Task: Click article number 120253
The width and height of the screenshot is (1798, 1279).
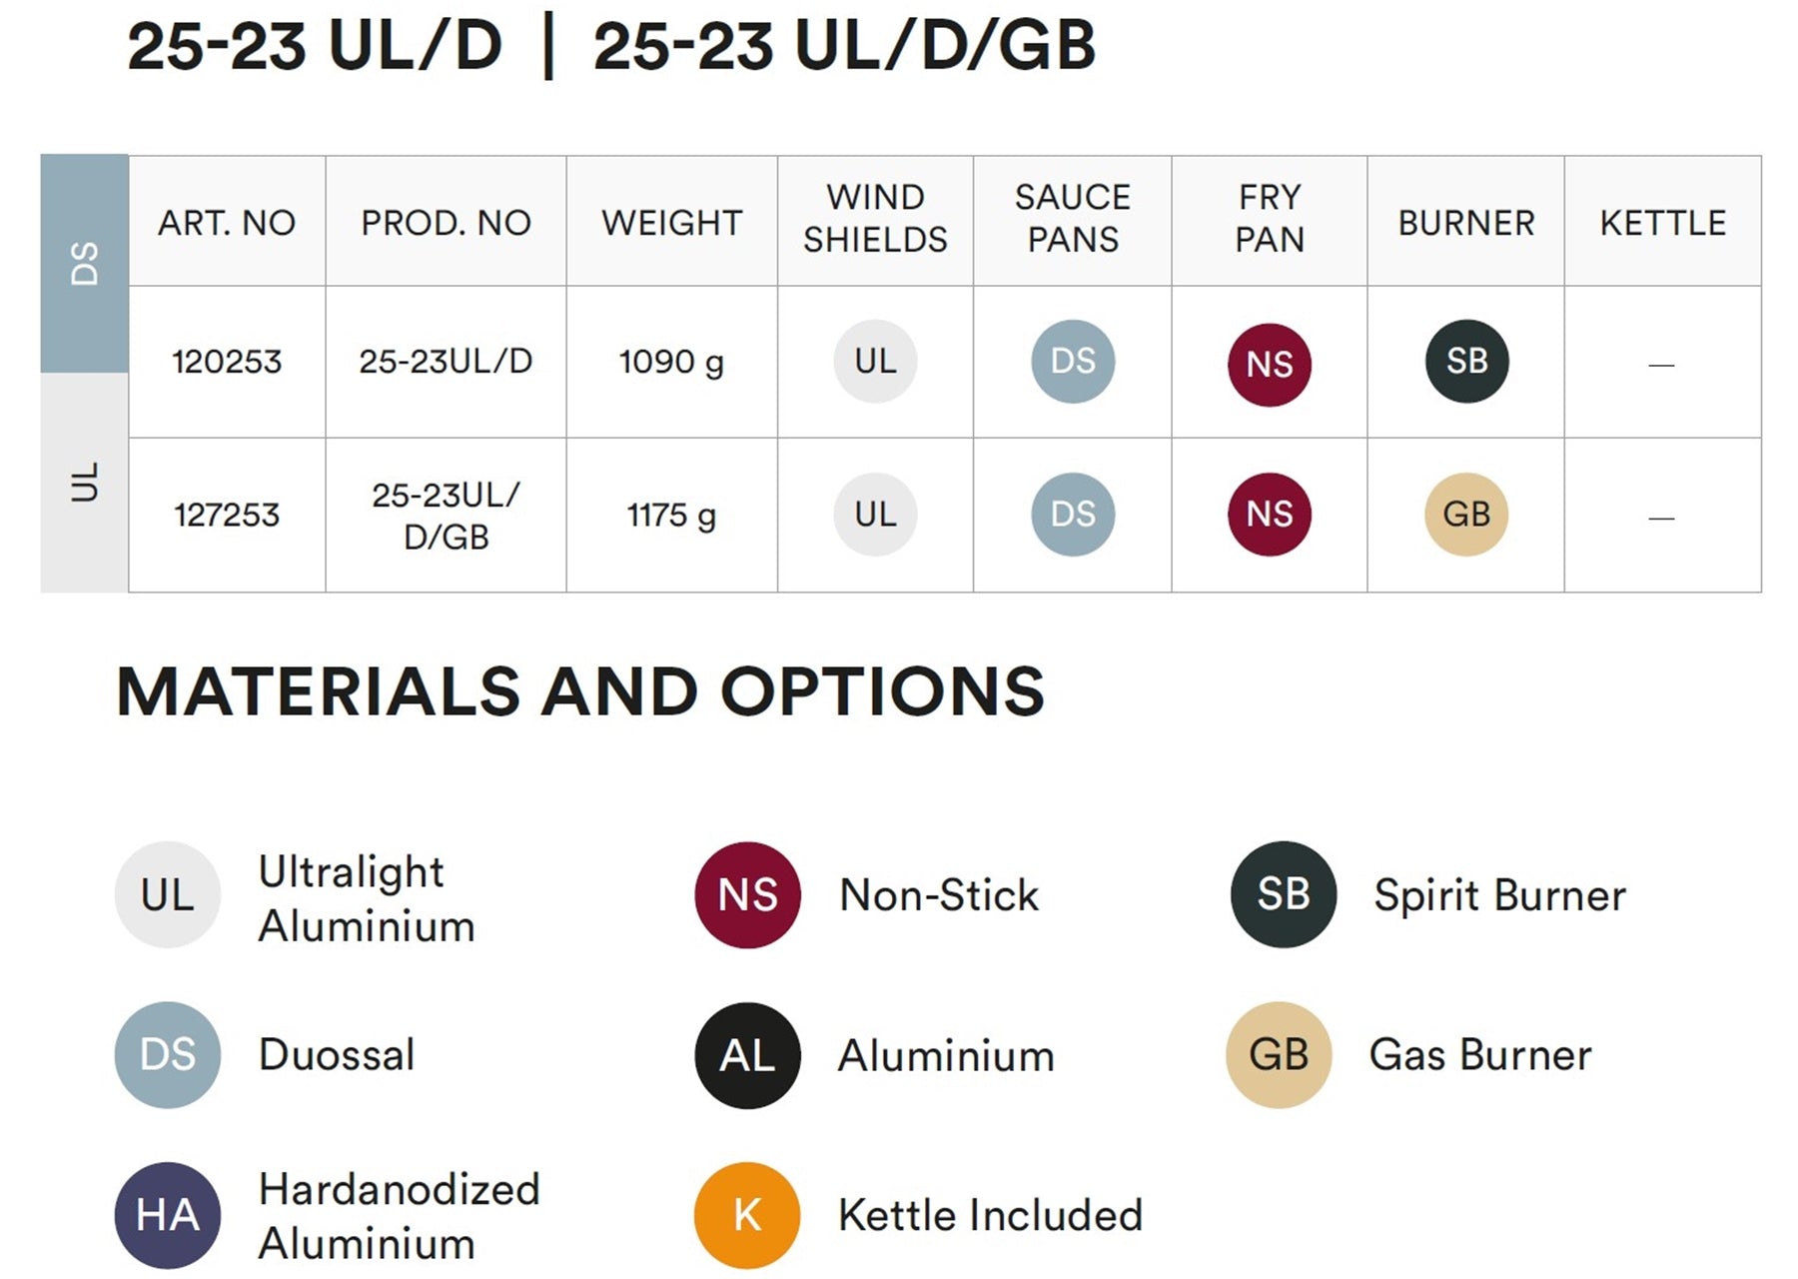Action: (x=227, y=361)
